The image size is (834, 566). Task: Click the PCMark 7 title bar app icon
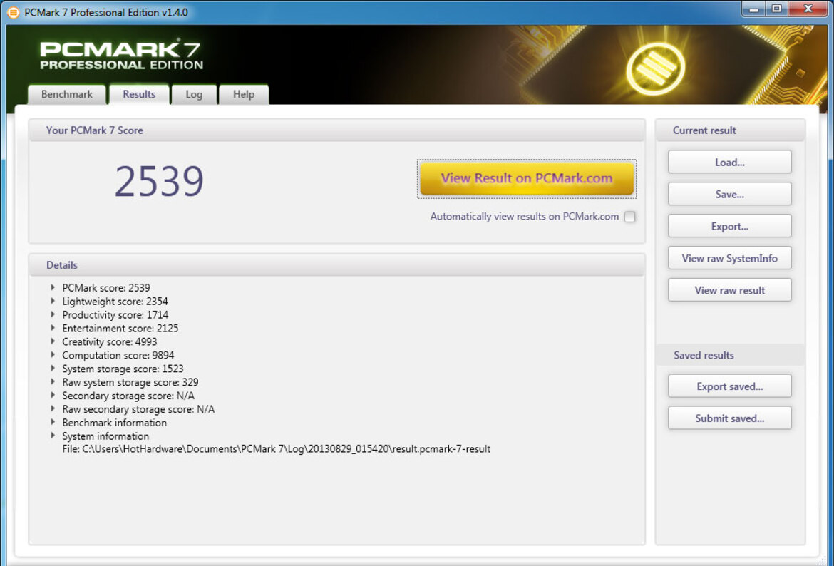pyautogui.click(x=14, y=12)
